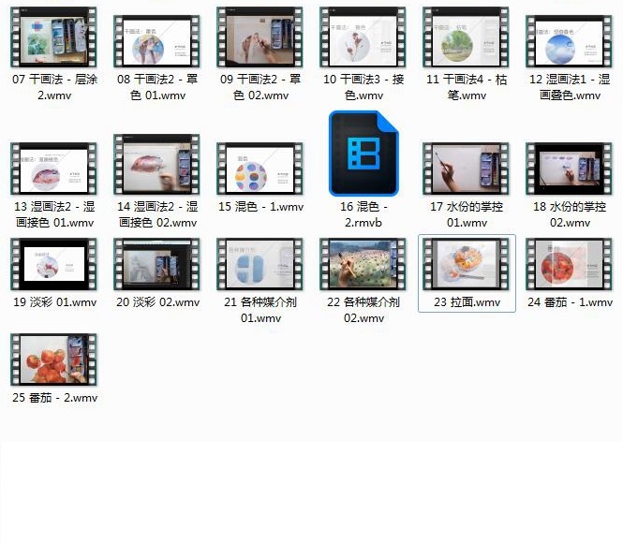
Task: Select the 17 水份的掌控 01.wmv thumbnail
Action: click(467, 169)
